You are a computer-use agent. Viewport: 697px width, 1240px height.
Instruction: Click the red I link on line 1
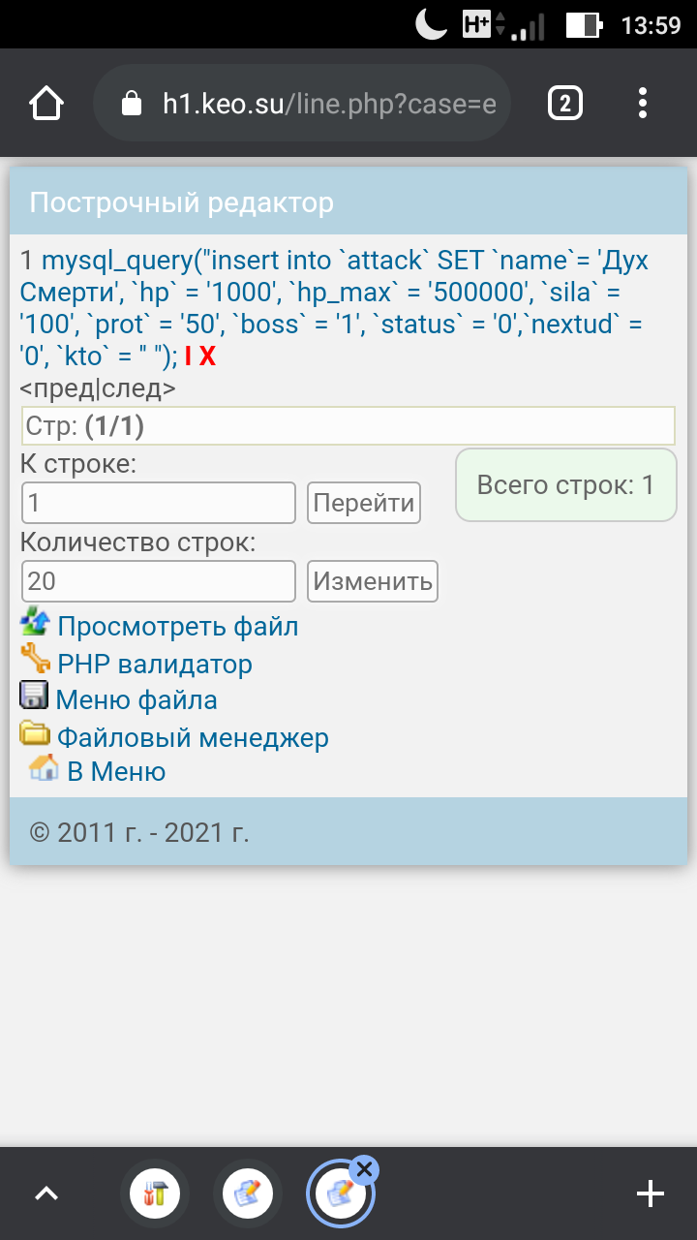pos(188,356)
